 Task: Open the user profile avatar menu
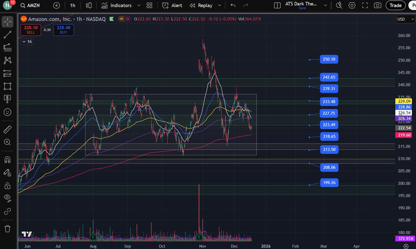pyautogui.click(x=8, y=6)
